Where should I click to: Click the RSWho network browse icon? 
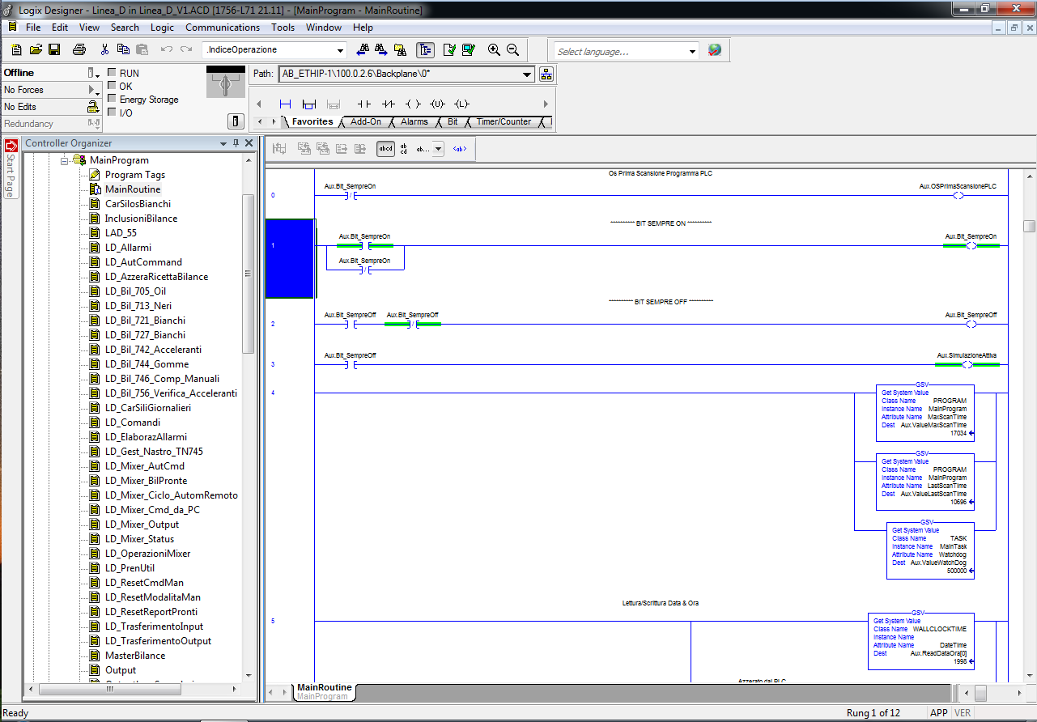pyautogui.click(x=546, y=74)
